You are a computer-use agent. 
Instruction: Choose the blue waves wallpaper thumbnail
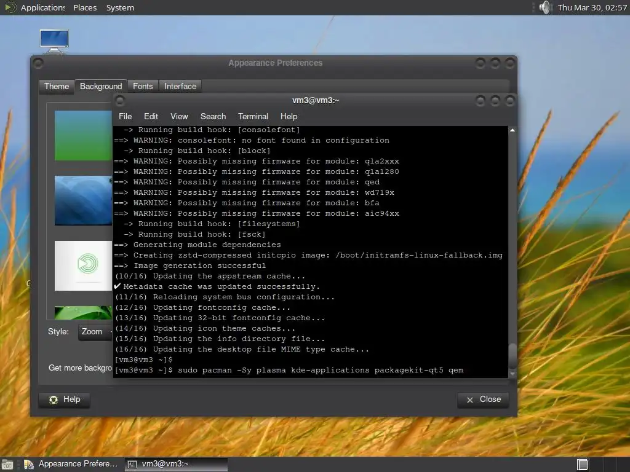(83, 201)
